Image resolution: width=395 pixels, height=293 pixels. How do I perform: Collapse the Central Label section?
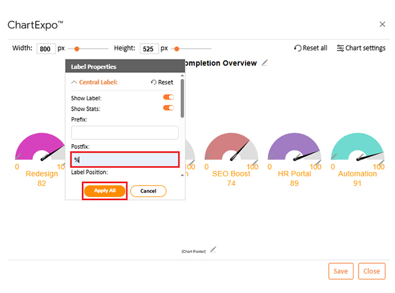(x=94, y=82)
